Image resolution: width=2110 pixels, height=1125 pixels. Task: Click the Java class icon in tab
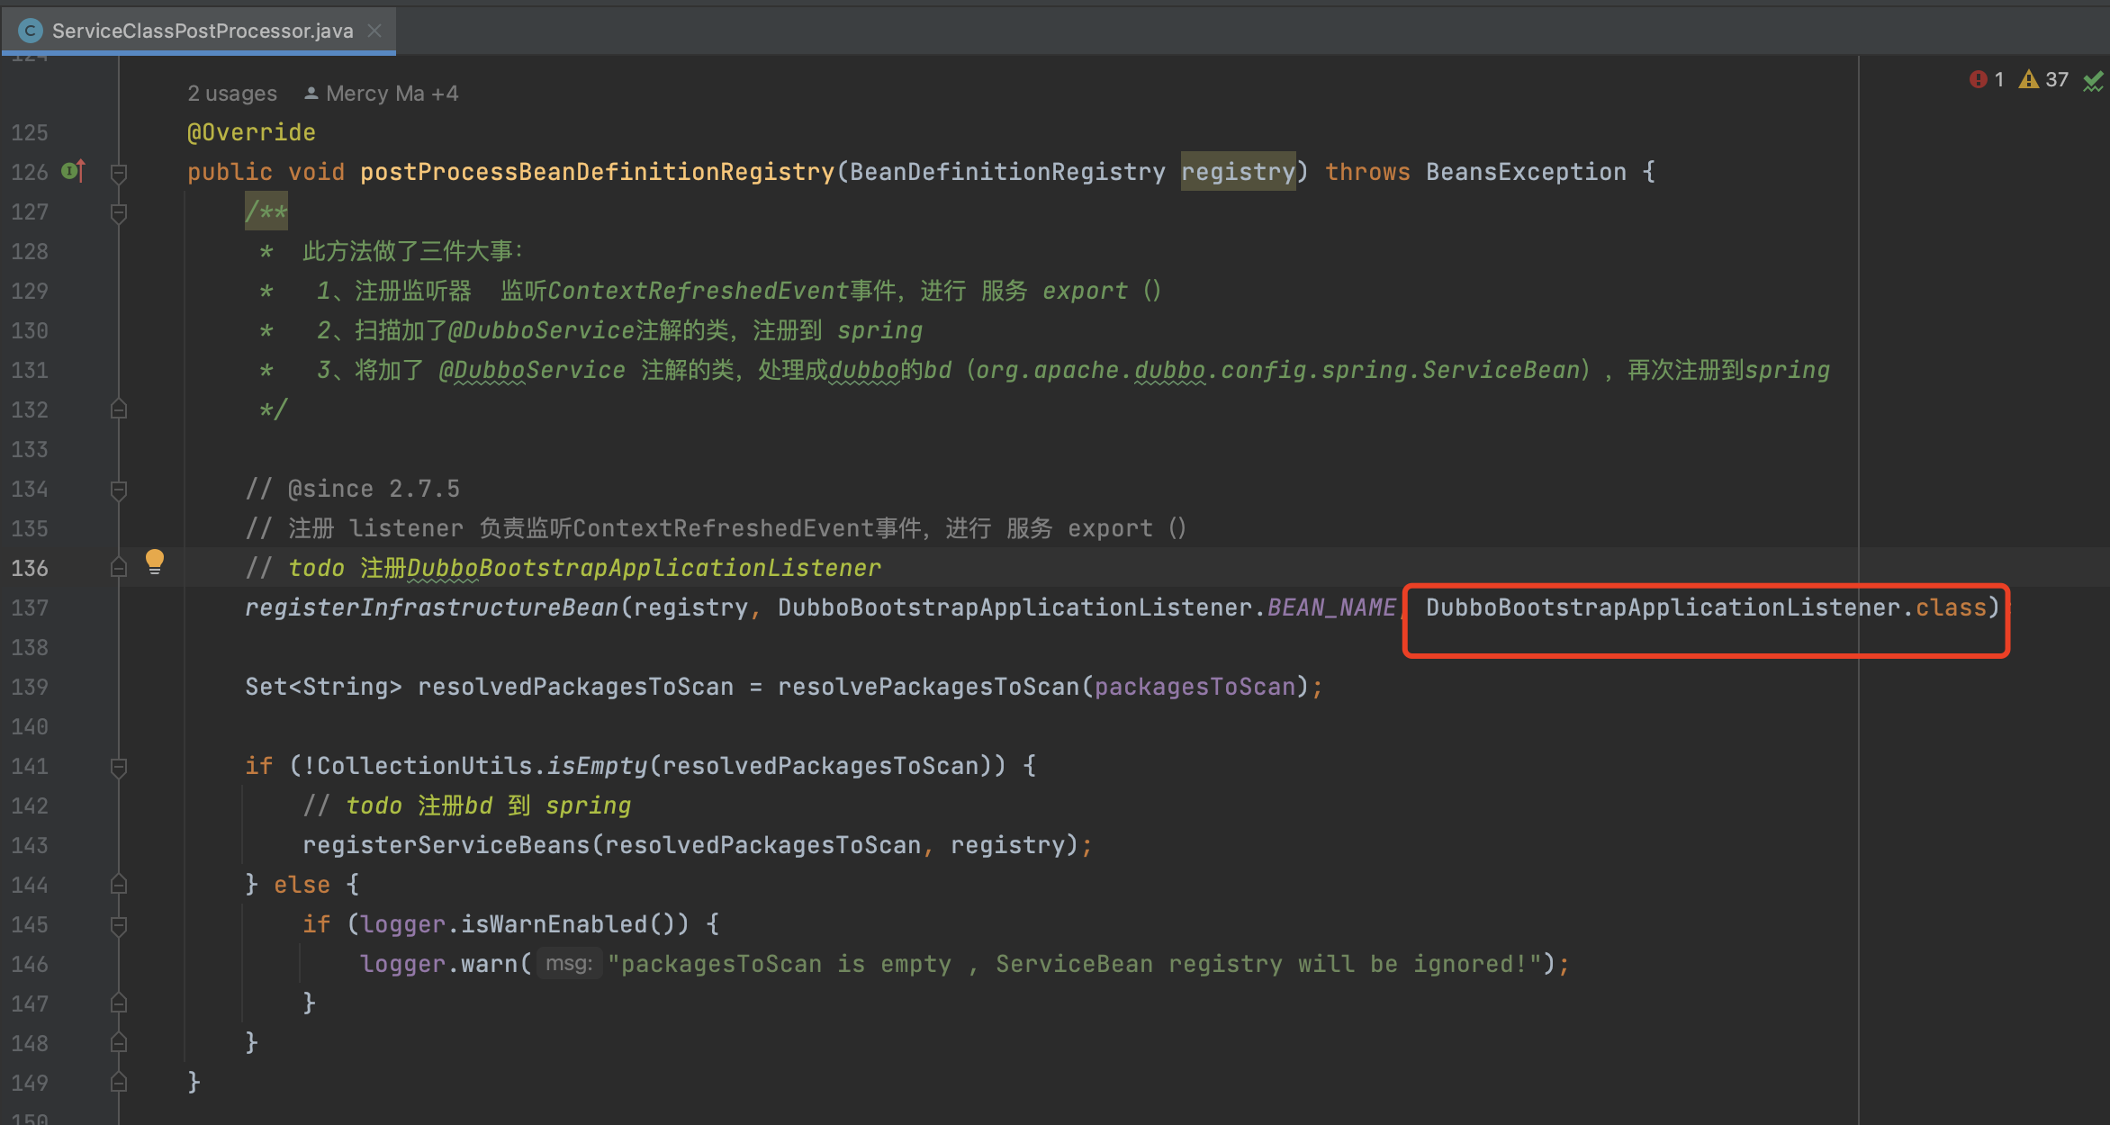tap(30, 31)
